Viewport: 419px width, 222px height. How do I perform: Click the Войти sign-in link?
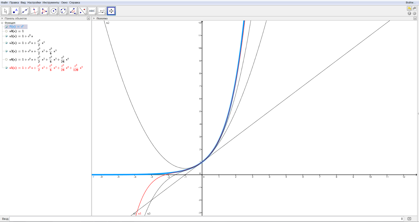click(x=410, y=3)
